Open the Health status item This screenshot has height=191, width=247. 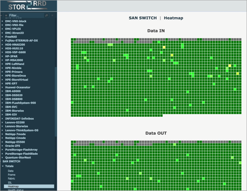pyautogui.click(x=16, y=190)
